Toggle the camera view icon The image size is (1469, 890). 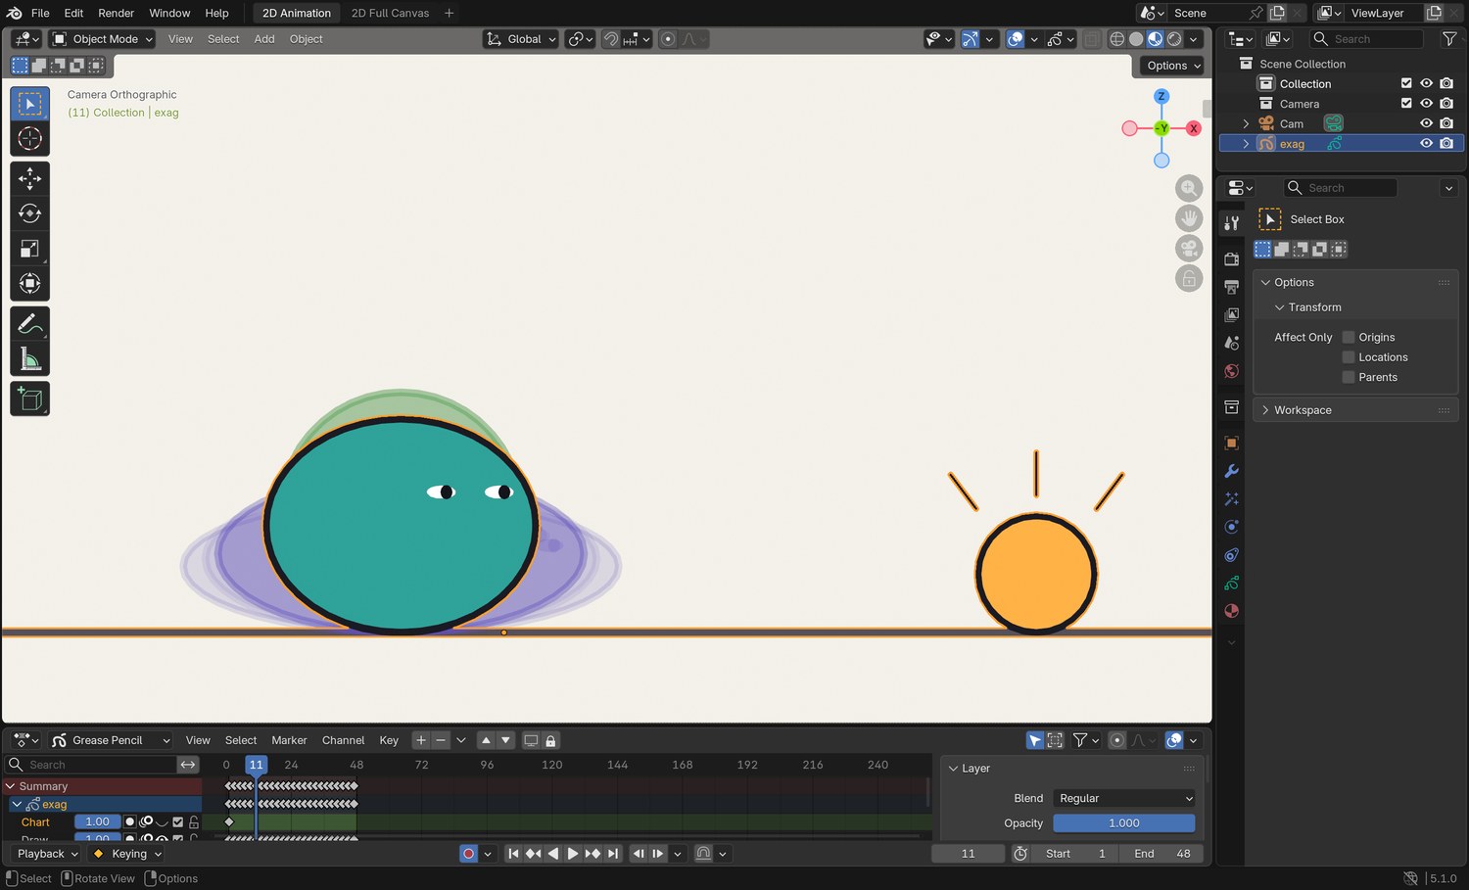1189,249
